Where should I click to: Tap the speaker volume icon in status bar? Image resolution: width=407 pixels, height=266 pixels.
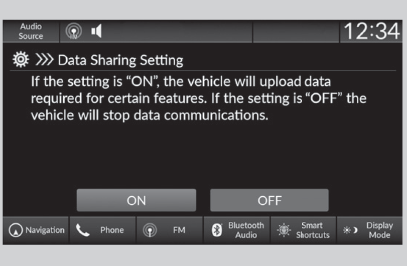(96, 32)
